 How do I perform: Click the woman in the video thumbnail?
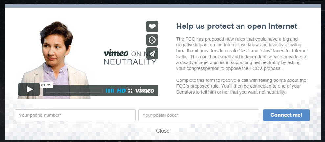54,60
